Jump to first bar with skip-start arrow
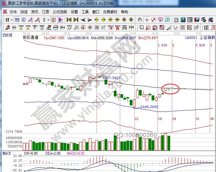 coord(69,20)
